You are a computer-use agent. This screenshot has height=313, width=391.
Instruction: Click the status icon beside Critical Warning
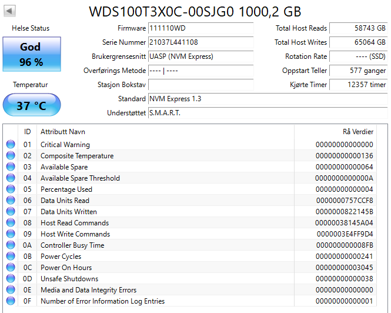pos(11,145)
